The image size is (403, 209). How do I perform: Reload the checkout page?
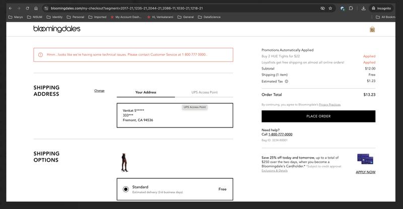[27, 8]
